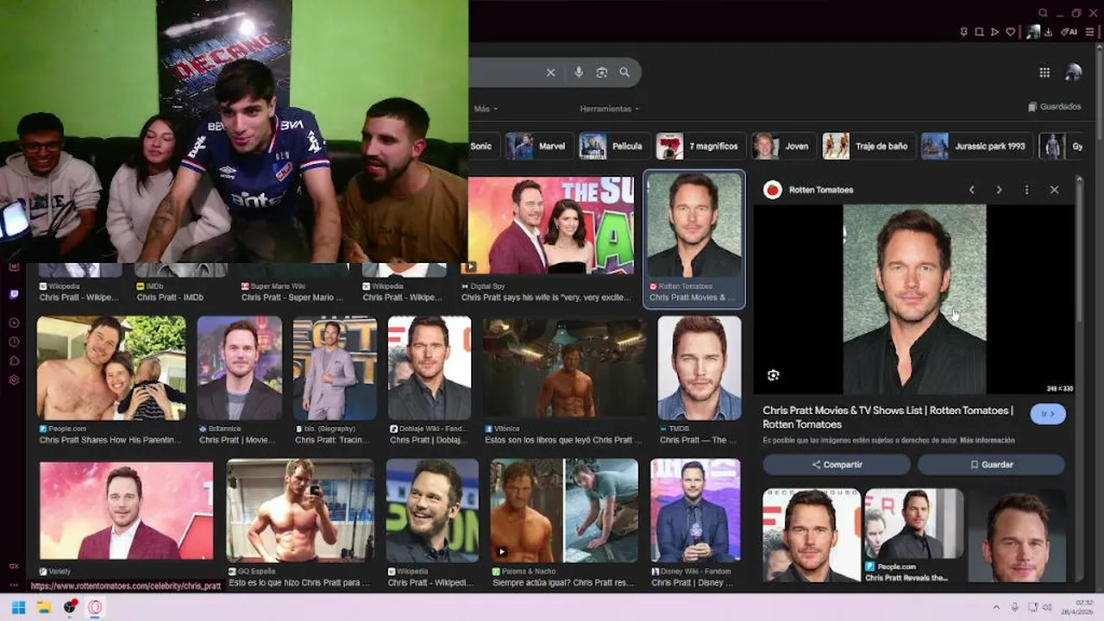Open three-dot options in preview panel

pos(1026,190)
